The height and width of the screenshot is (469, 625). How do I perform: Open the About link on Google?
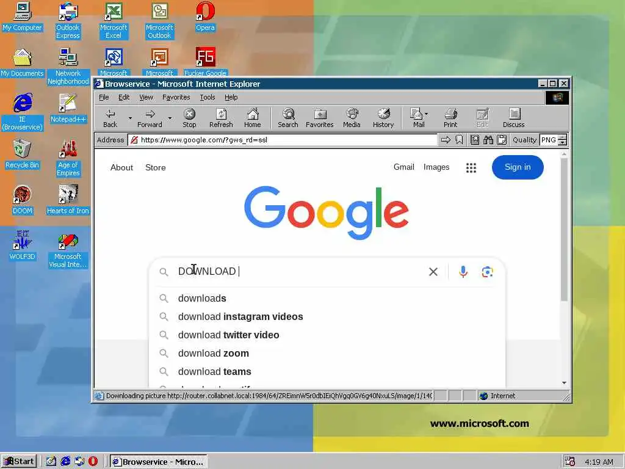pyautogui.click(x=121, y=167)
